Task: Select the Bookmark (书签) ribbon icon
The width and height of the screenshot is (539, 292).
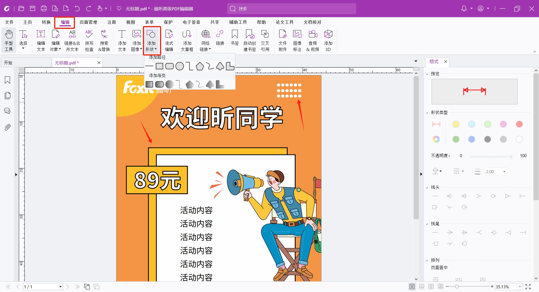Action: (x=234, y=38)
